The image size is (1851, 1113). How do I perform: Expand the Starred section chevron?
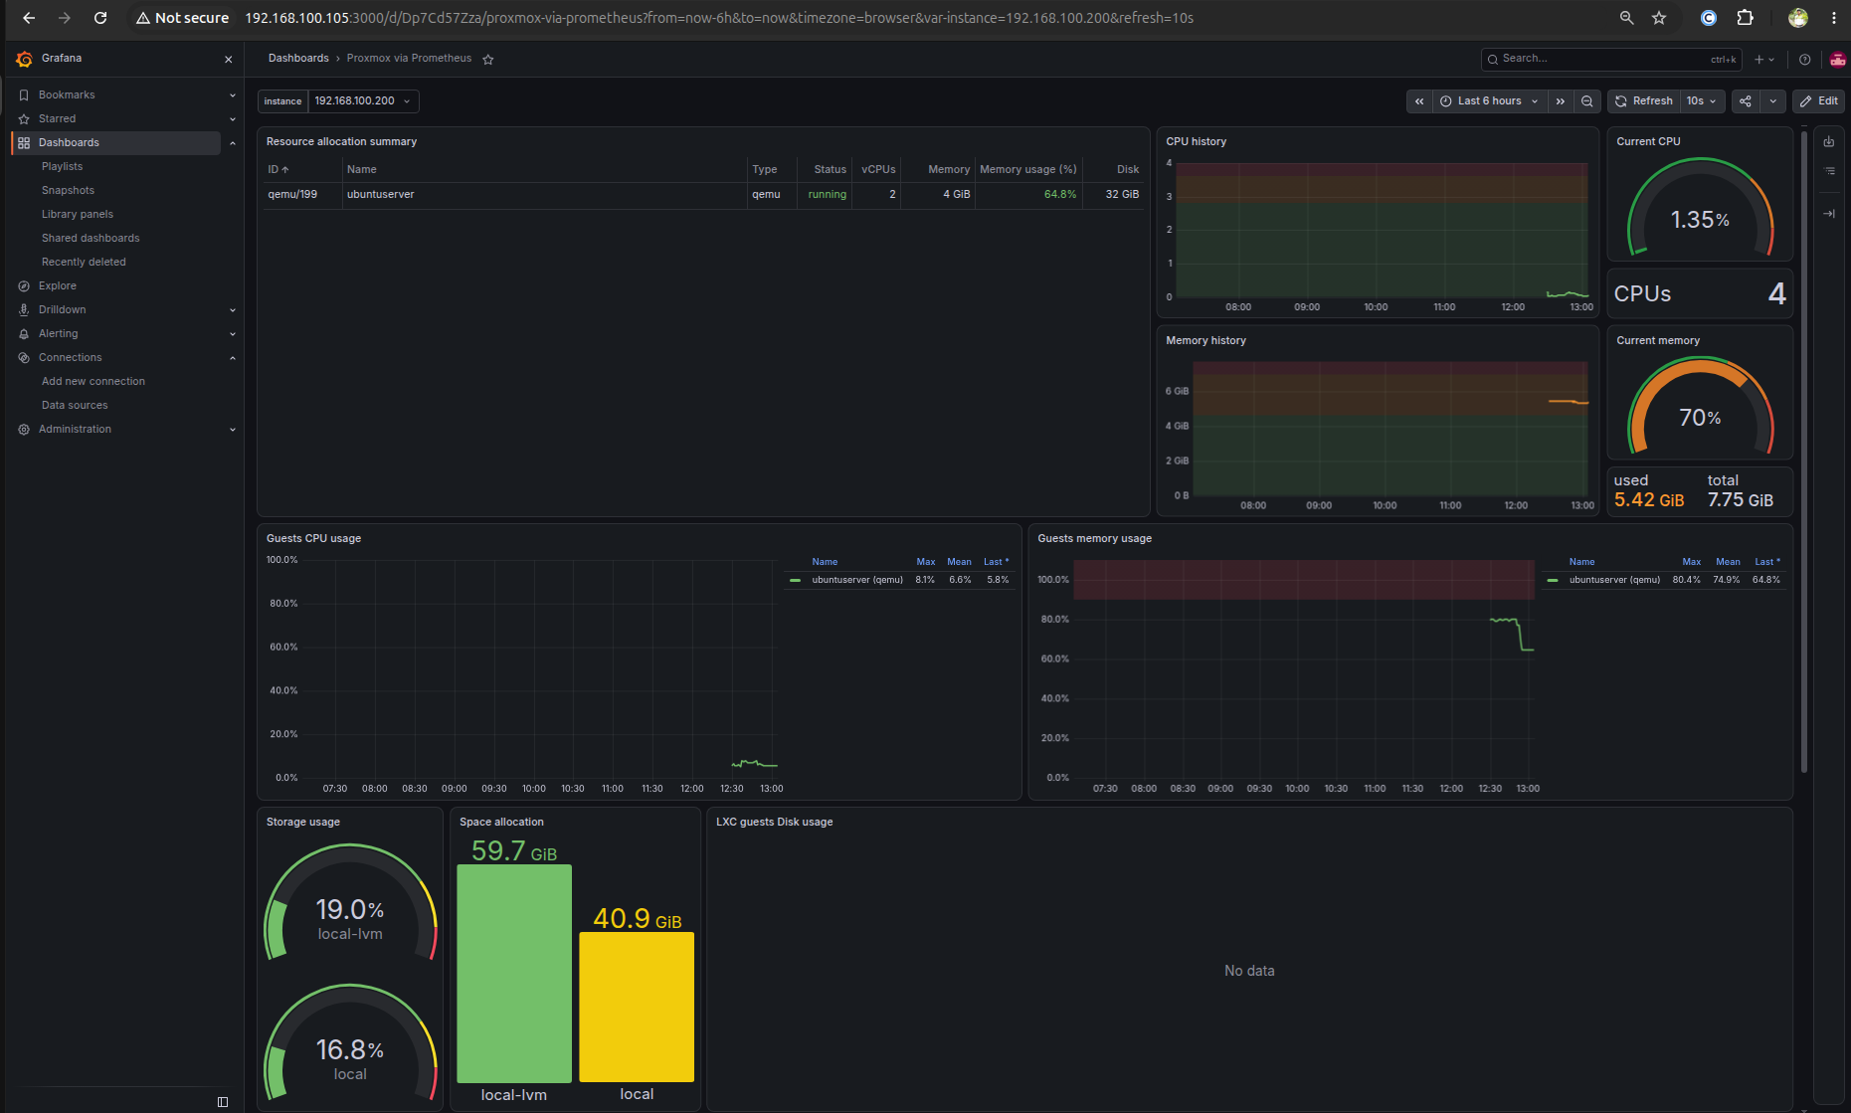[233, 119]
